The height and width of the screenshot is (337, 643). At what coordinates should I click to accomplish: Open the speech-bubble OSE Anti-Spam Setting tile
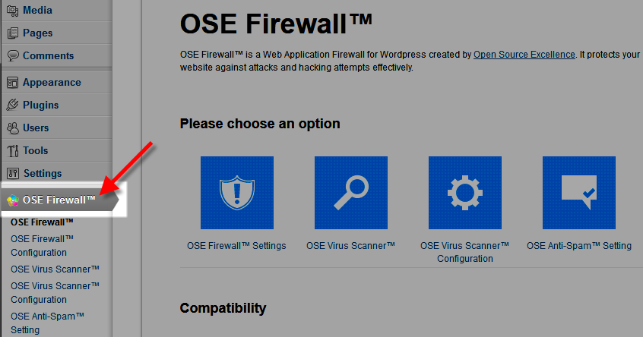578,193
